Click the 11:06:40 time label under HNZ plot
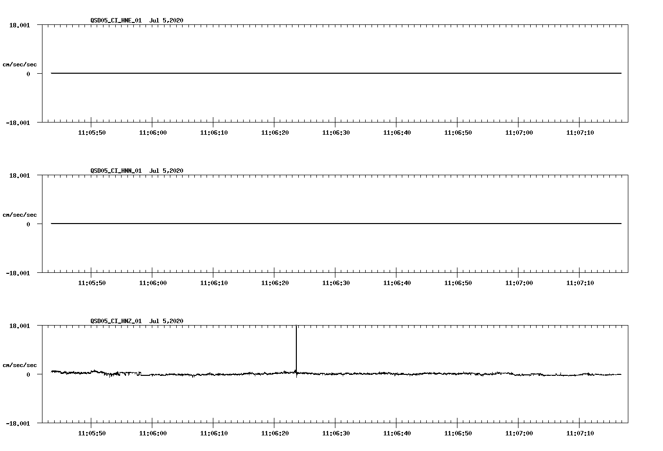The width and height of the screenshot is (663, 451). [396, 433]
